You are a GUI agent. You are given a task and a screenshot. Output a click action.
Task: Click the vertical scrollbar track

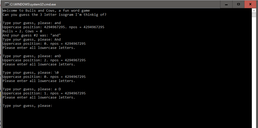pos(254,78)
